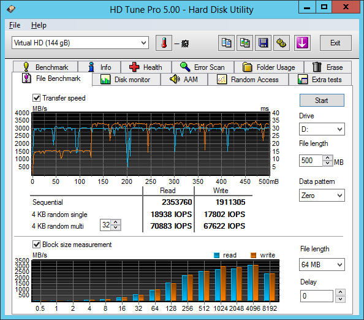Image resolution: width=364 pixels, height=320 pixels.
Task: Copy text results to clipboard icon
Action: tap(226, 43)
